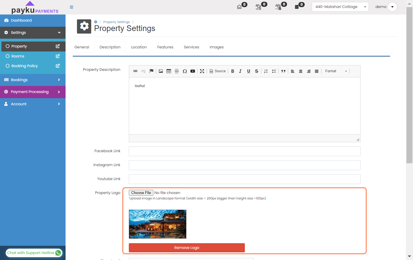
Task: Open special character omega icon
Action: point(185,71)
